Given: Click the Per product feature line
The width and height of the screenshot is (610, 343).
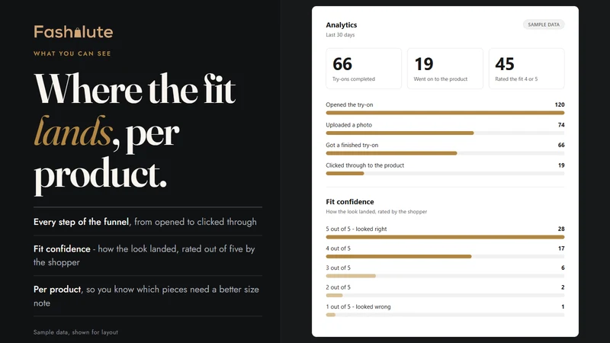Looking at the screenshot, I should point(146,296).
